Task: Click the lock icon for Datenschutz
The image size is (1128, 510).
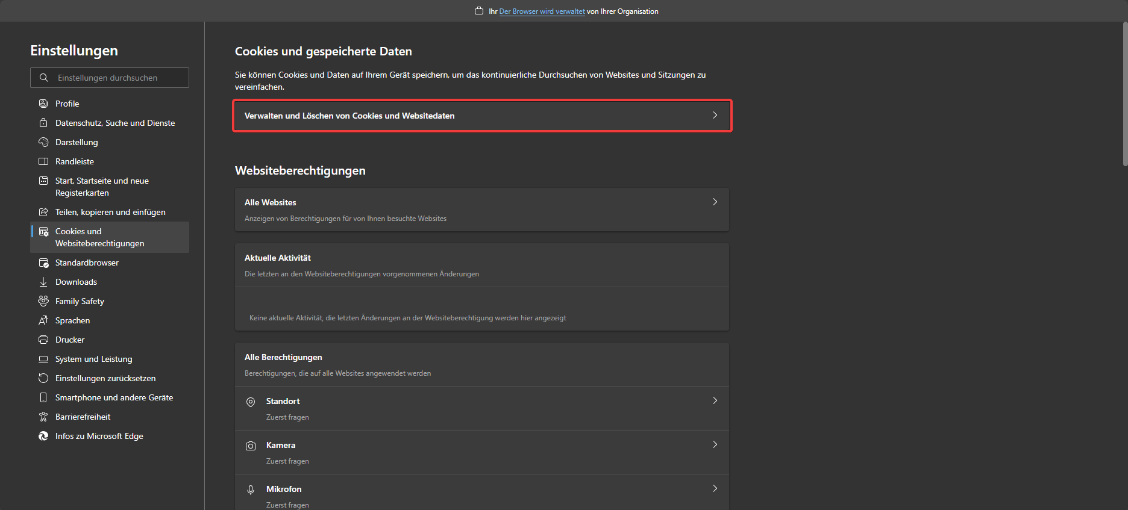Action: tap(43, 123)
